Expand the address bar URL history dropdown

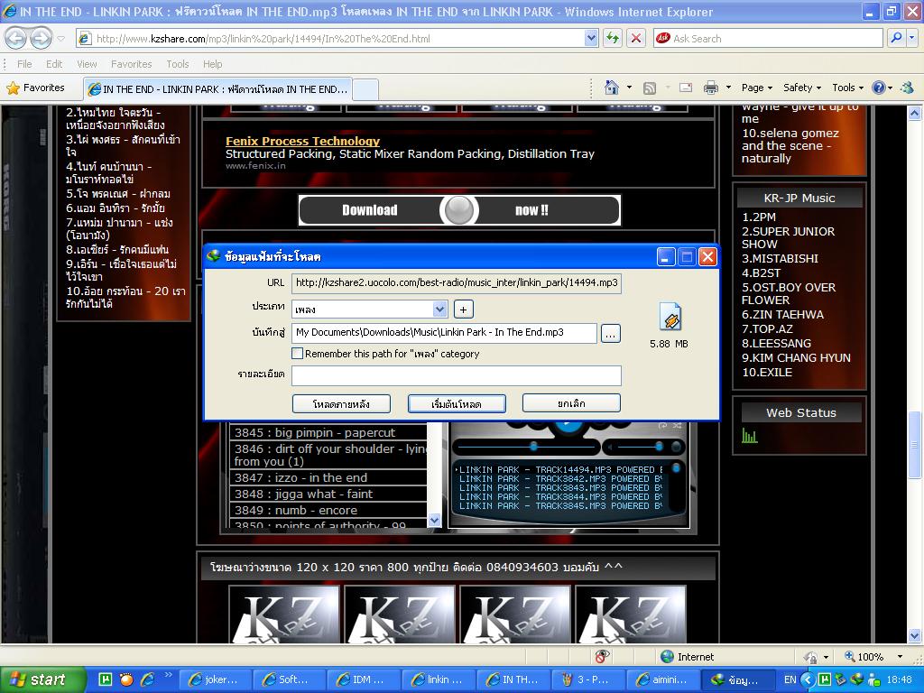(x=592, y=38)
